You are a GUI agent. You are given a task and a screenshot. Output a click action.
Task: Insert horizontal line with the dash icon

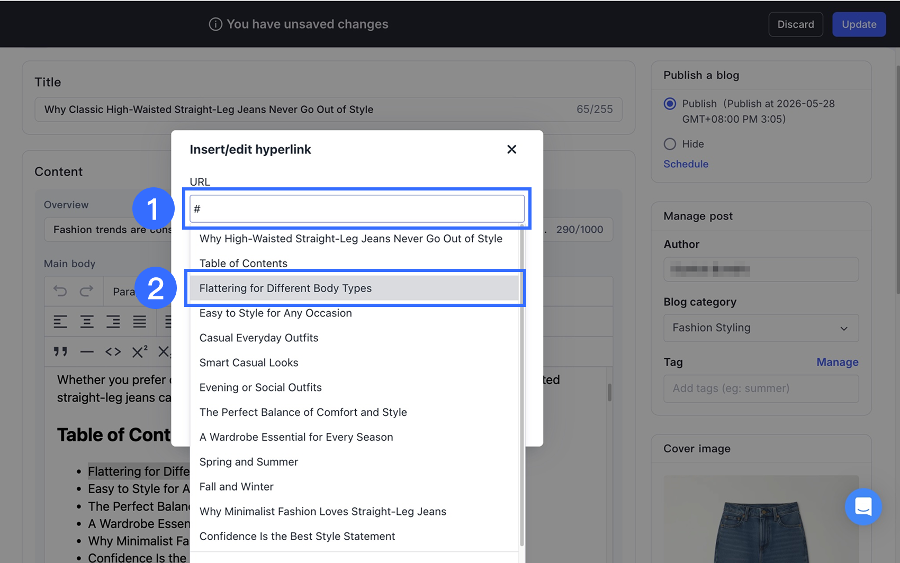[x=87, y=352]
